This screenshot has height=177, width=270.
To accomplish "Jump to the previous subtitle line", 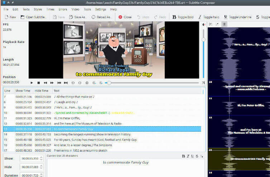I will click(59, 83).
